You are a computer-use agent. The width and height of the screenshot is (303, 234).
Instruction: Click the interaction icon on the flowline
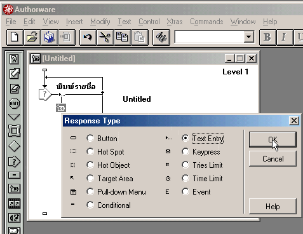coord(45,94)
